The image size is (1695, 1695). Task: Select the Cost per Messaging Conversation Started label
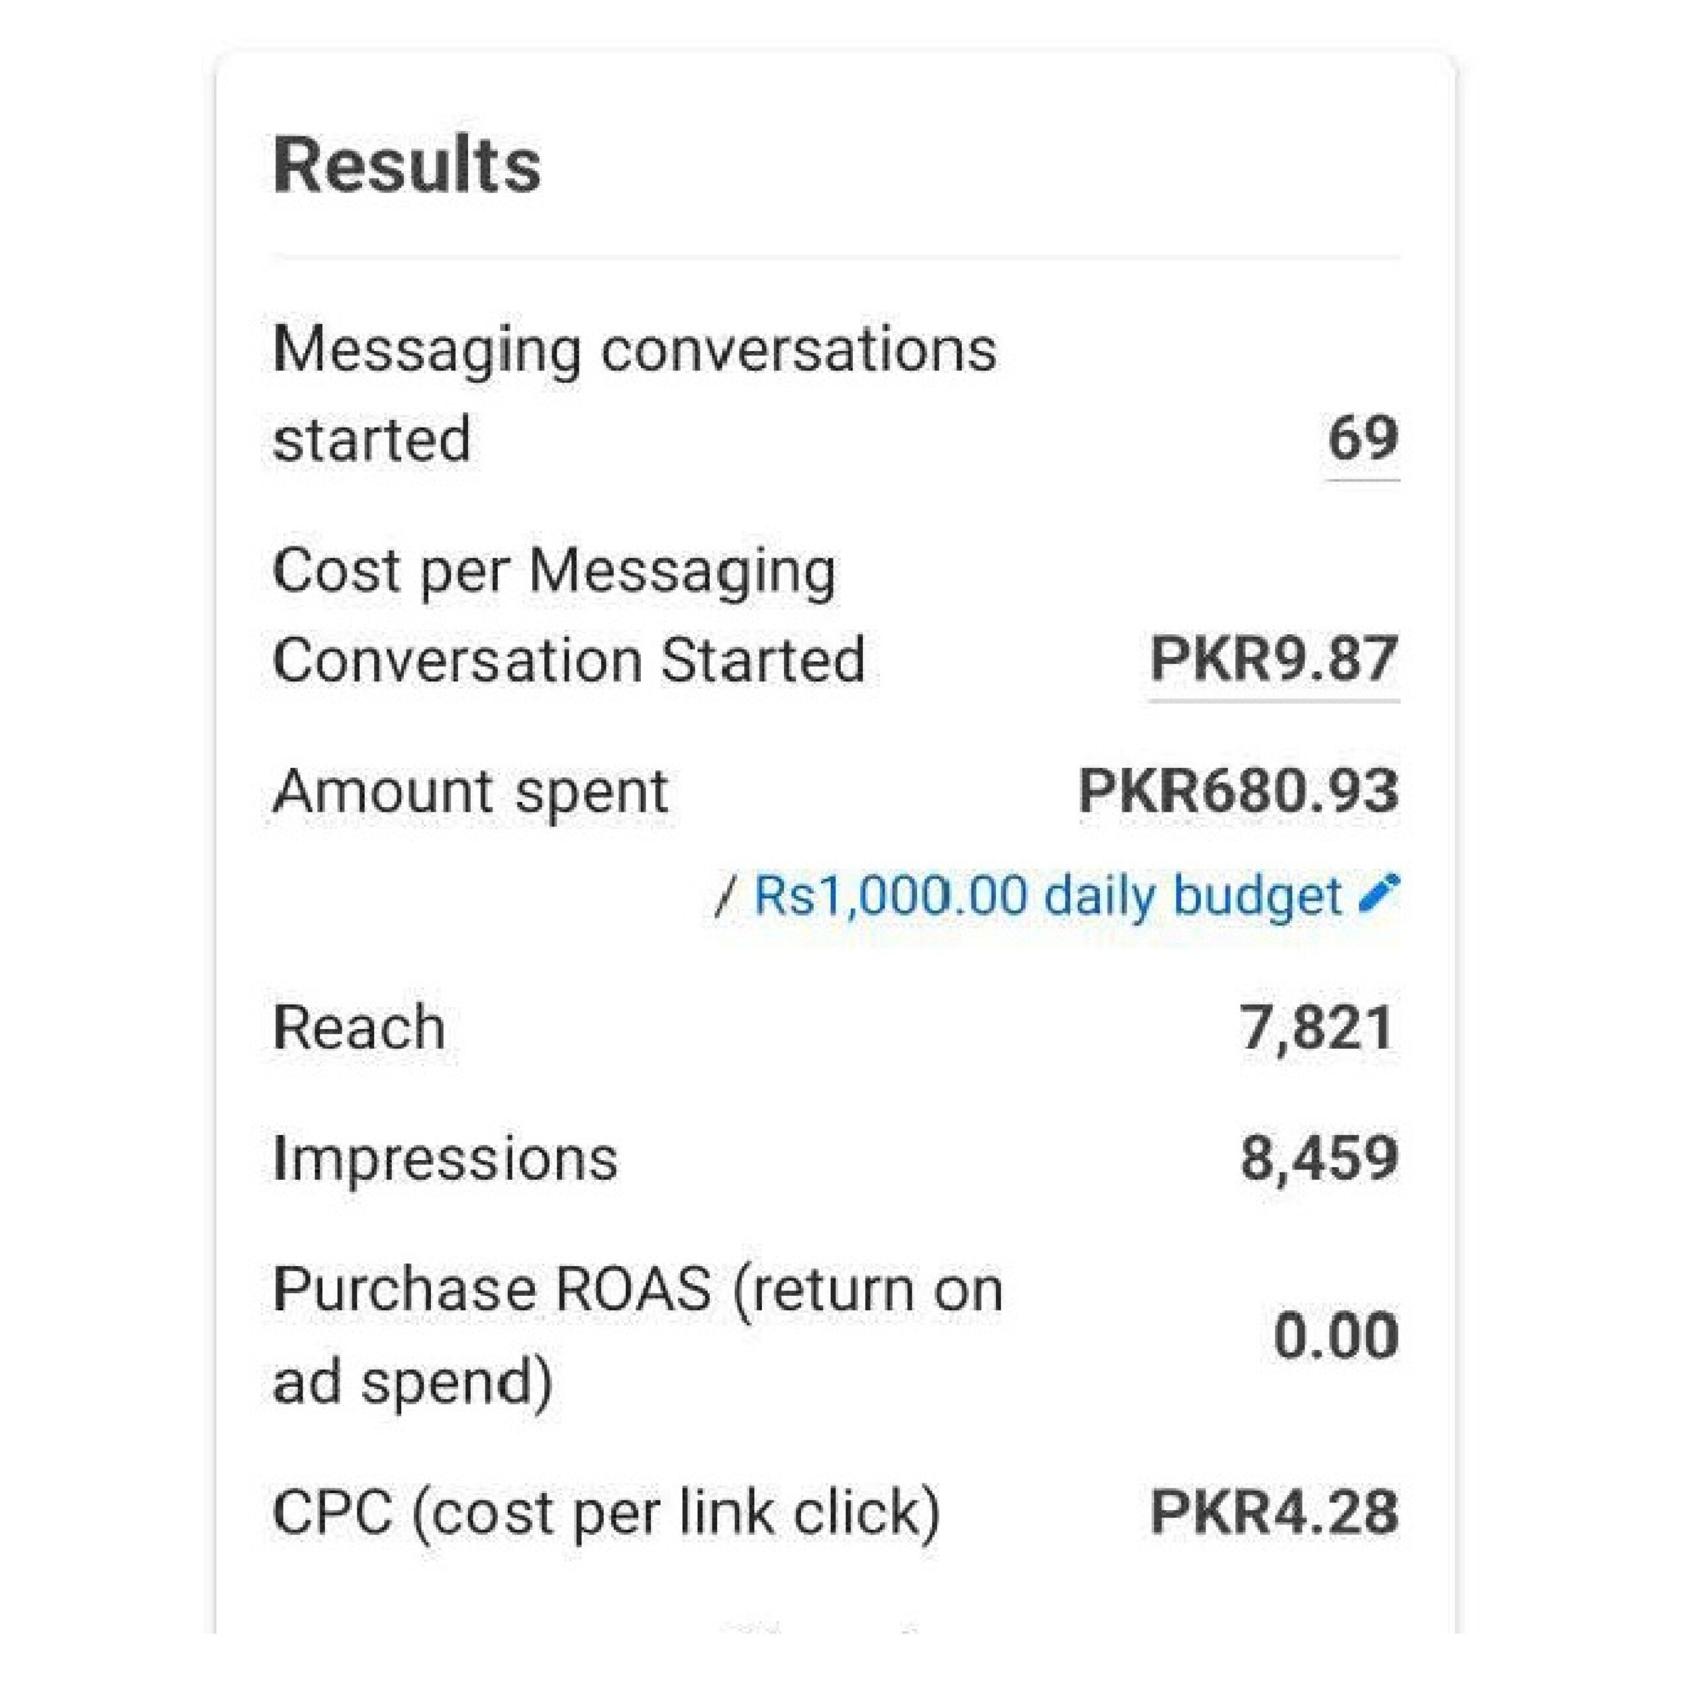[567, 615]
